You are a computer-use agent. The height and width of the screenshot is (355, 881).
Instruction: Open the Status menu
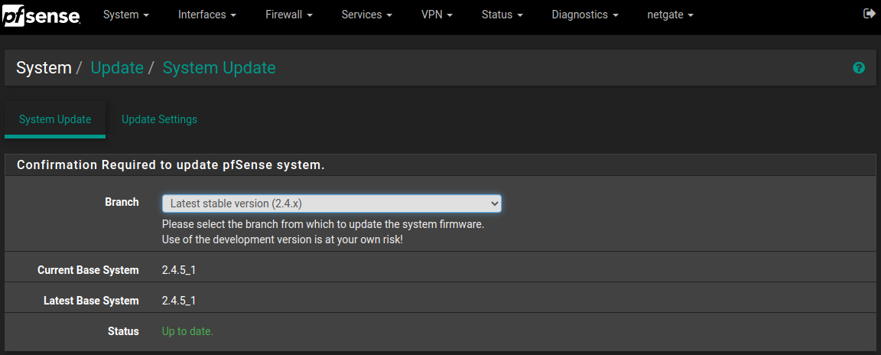tap(502, 15)
